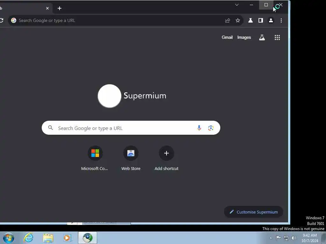Launch Internet Explorer from taskbar
The image size is (326, 244).
tap(28, 238)
